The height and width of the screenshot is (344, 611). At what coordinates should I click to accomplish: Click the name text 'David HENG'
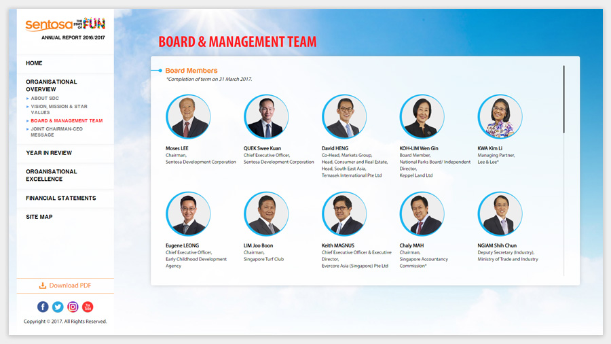pos(335,148)
